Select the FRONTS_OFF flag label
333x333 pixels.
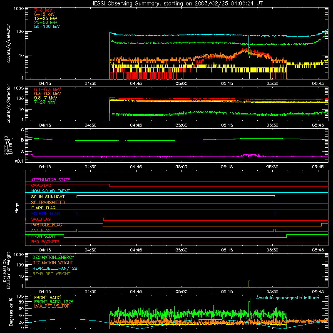click(44, 236)
